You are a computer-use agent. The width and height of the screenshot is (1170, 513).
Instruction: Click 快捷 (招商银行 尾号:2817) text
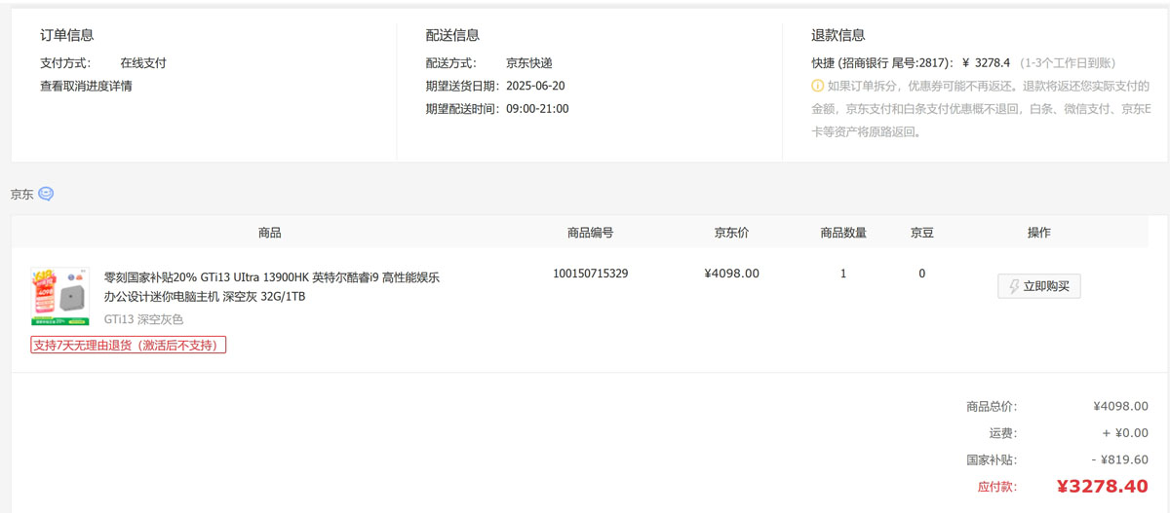(881, 62)
